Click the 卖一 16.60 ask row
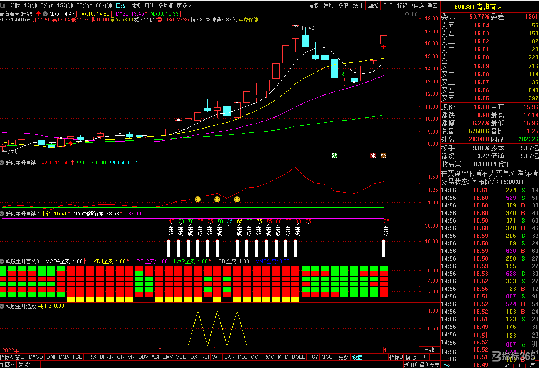 click(x=490, y=57)
